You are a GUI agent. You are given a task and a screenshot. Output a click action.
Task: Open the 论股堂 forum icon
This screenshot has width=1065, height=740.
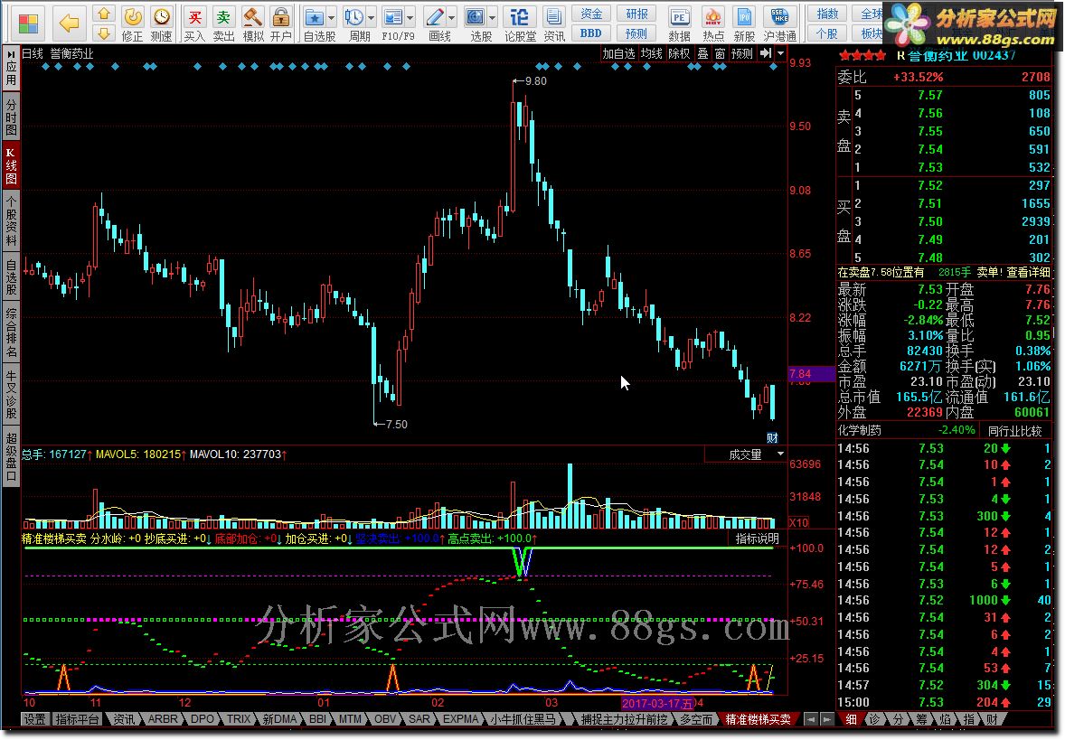(x=520, y=23)
